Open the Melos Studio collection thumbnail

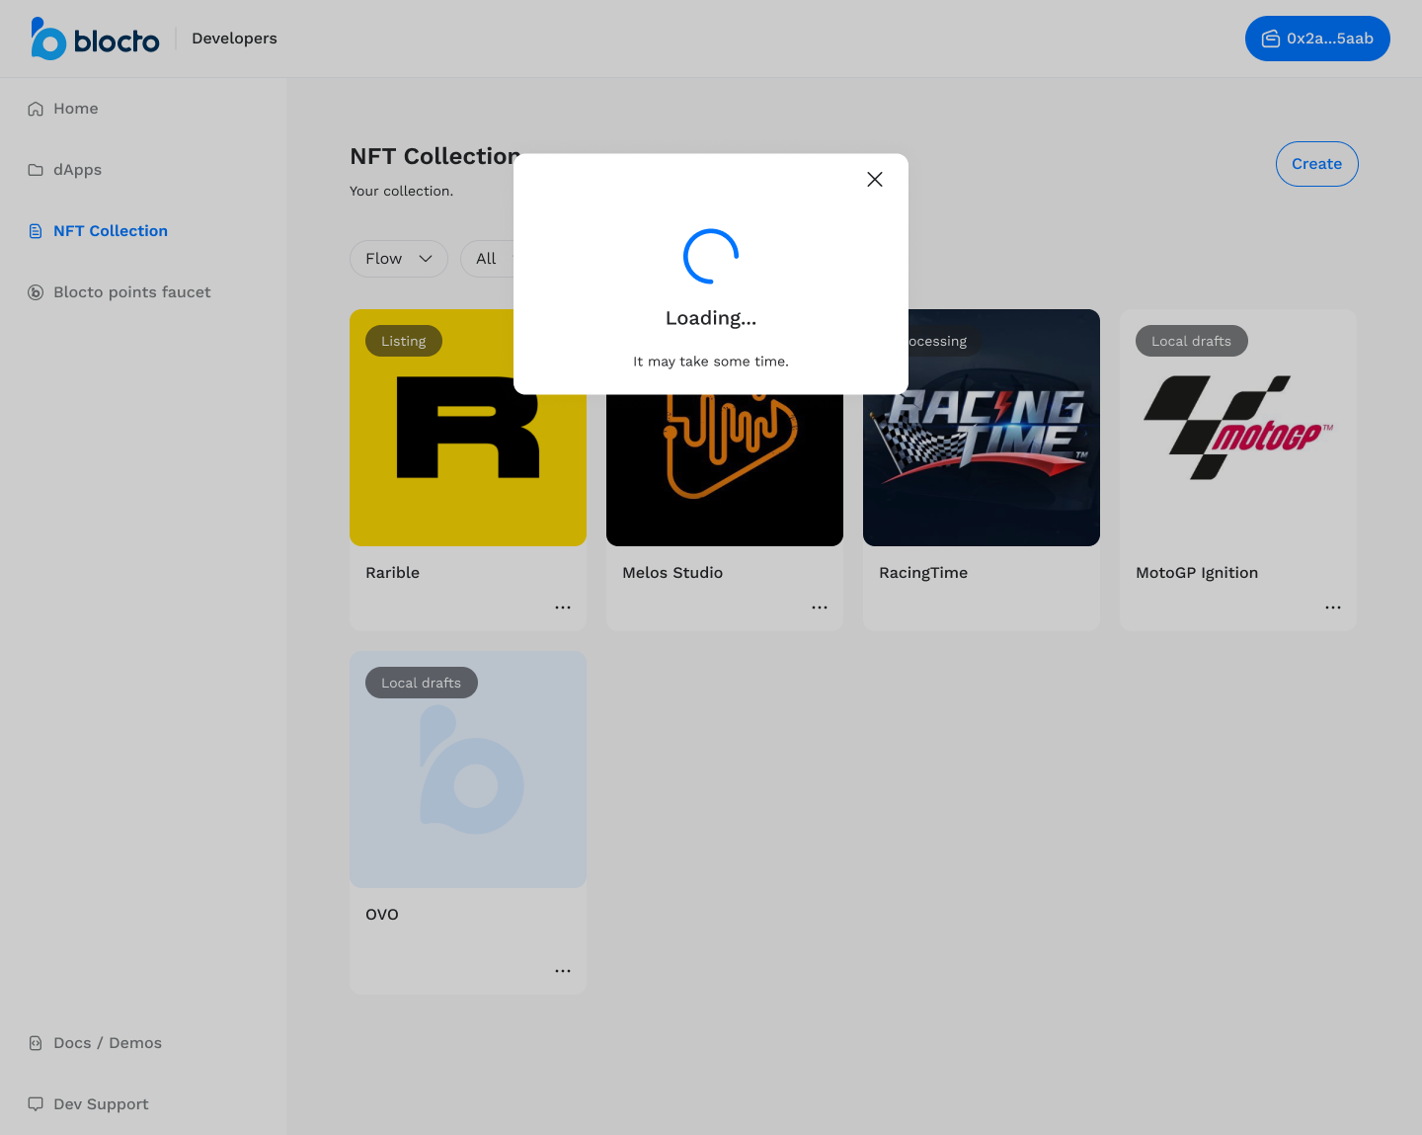[725, 470]
